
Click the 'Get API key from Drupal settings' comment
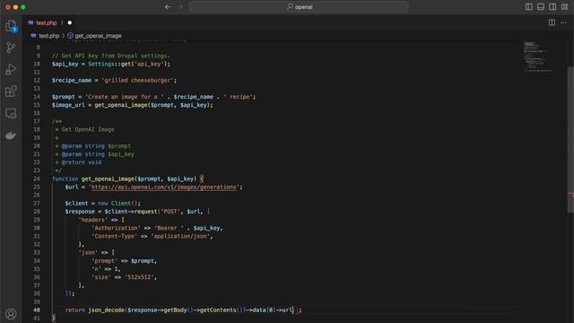tap(111, 56)
